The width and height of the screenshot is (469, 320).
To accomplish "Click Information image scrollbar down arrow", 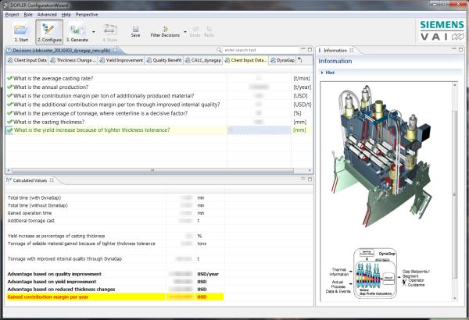I will tap(455, 298).
